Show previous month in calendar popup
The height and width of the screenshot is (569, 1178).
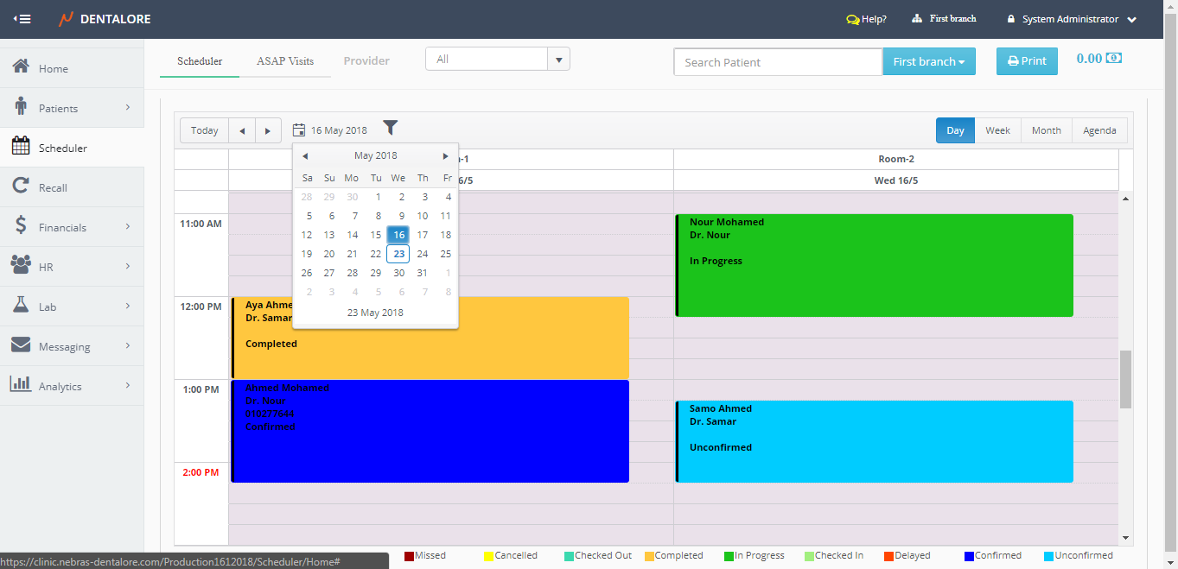[x=305, y=156]
